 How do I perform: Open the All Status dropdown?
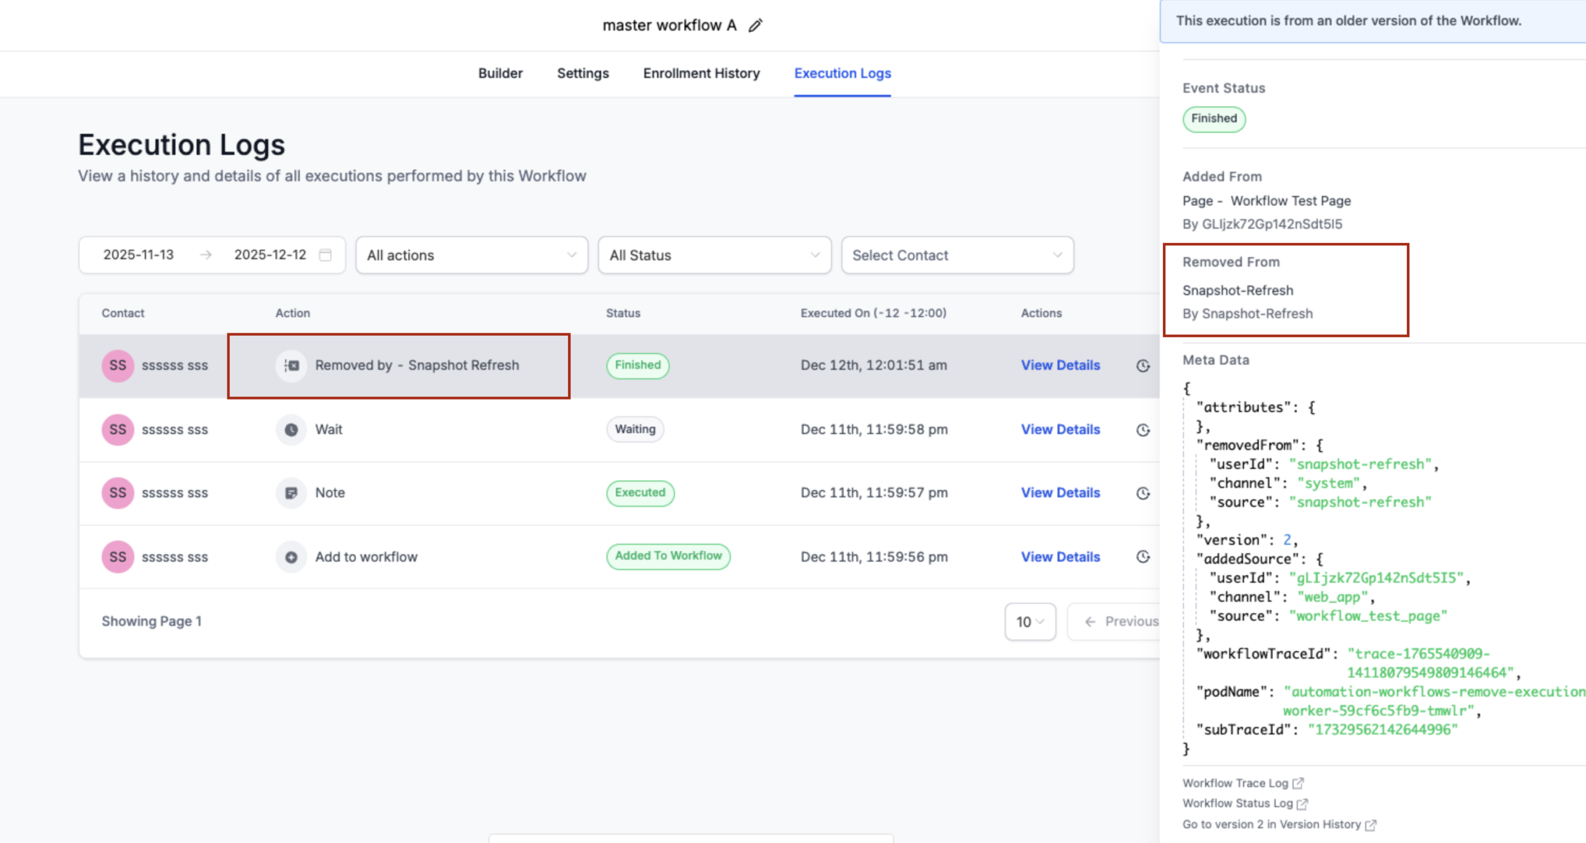tap(714, 255)
